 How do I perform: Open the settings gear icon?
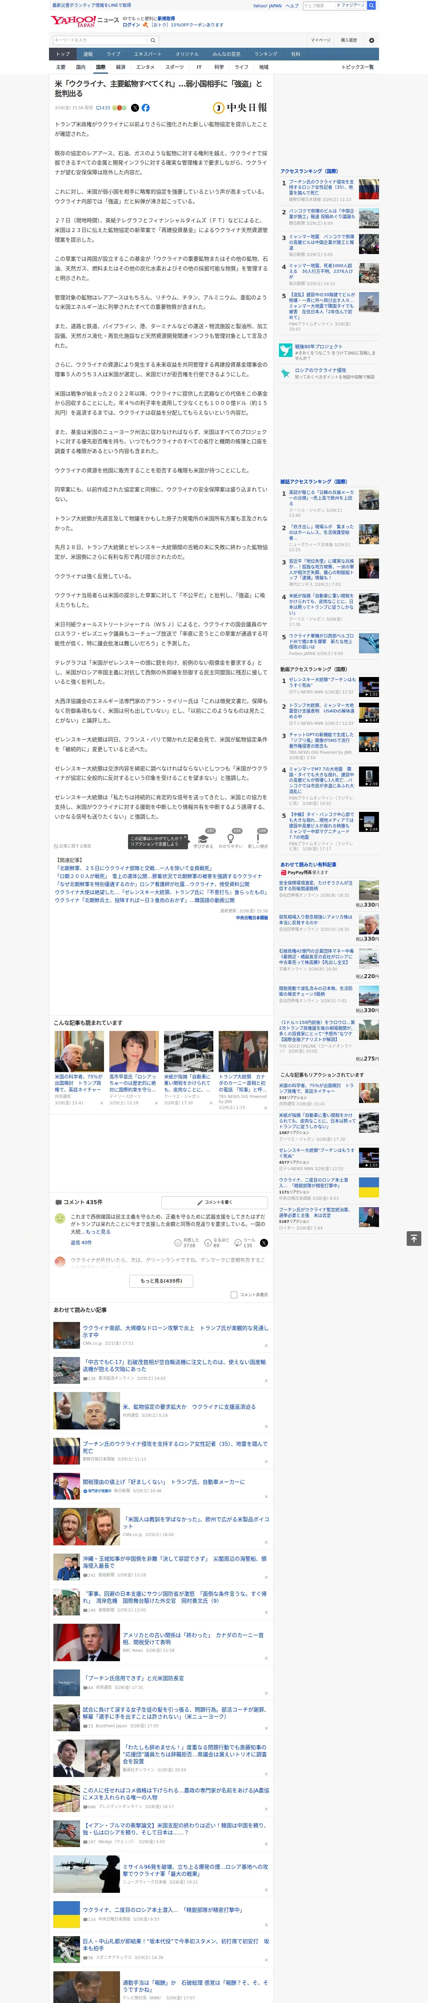(x=371, y=40)
